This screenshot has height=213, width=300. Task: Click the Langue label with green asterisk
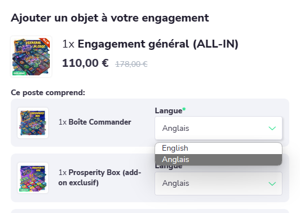(x=170, y=110)
